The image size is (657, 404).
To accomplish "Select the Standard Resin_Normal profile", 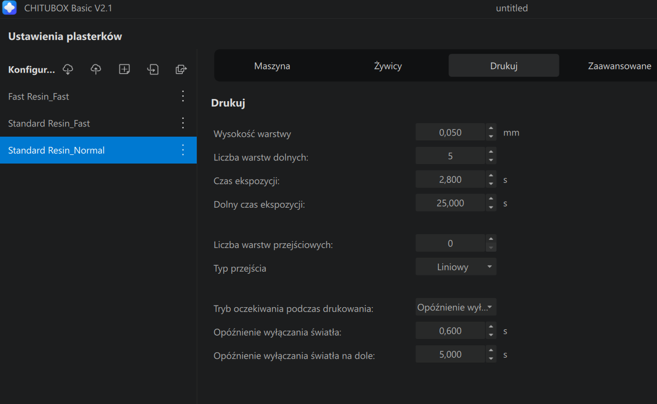I will click(98, 150).
